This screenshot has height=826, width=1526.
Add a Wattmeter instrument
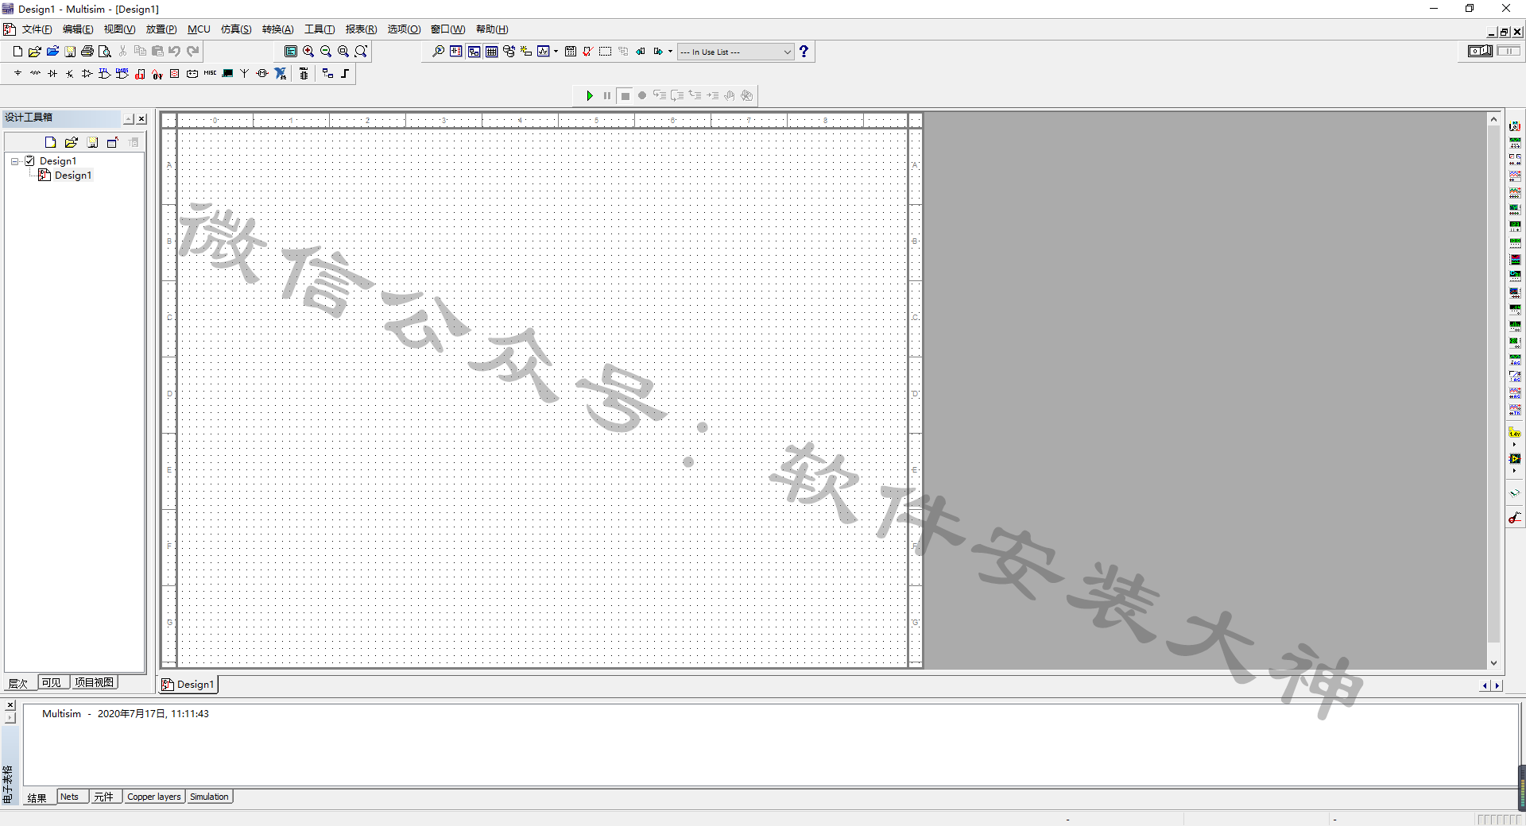(x=1515, y=160)
